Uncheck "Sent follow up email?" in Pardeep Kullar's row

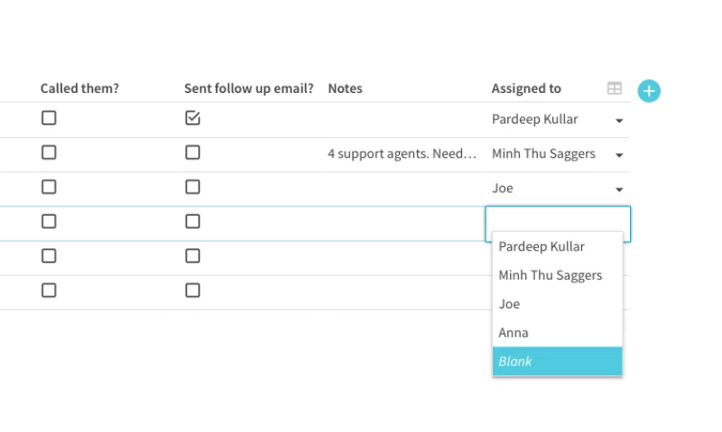(x=192, y=118)
